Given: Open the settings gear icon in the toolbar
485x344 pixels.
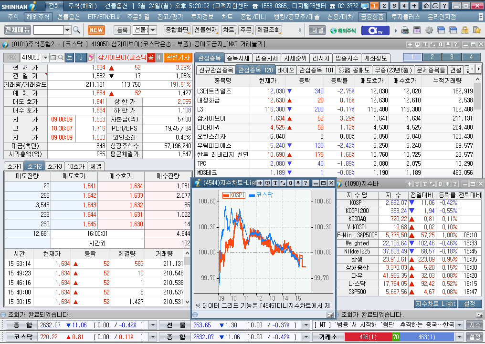Looking at the screenshot, I should 429,30.
